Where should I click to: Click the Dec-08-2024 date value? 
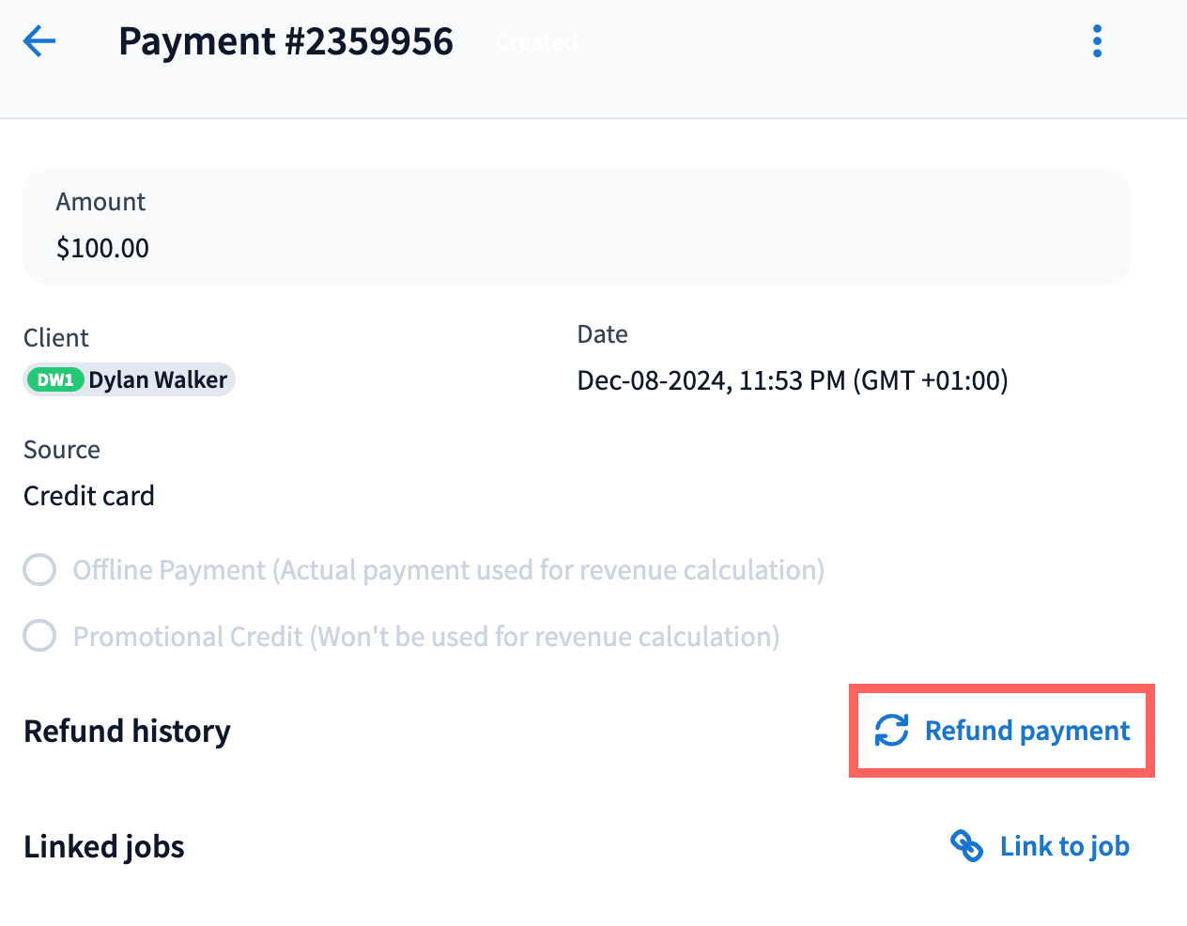[792, 380]
